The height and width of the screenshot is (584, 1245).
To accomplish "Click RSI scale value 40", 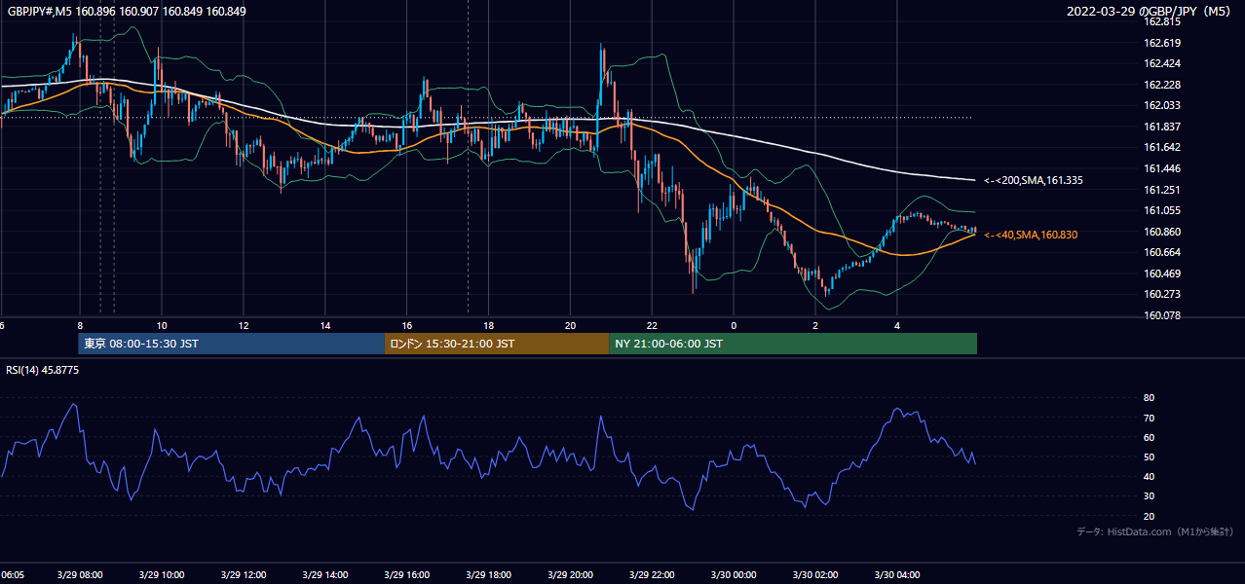I will point(1149,476).
